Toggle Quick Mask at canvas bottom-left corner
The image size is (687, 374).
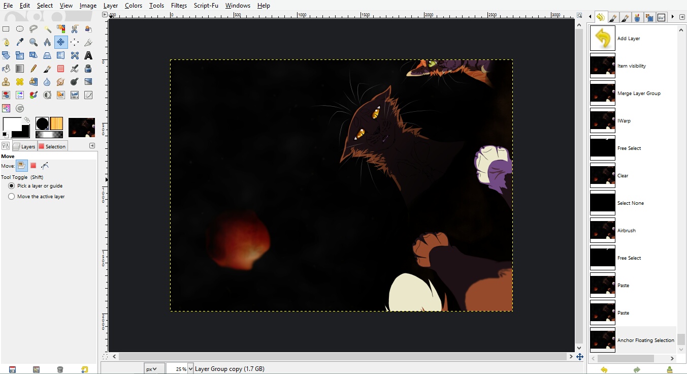click(105, 357)
